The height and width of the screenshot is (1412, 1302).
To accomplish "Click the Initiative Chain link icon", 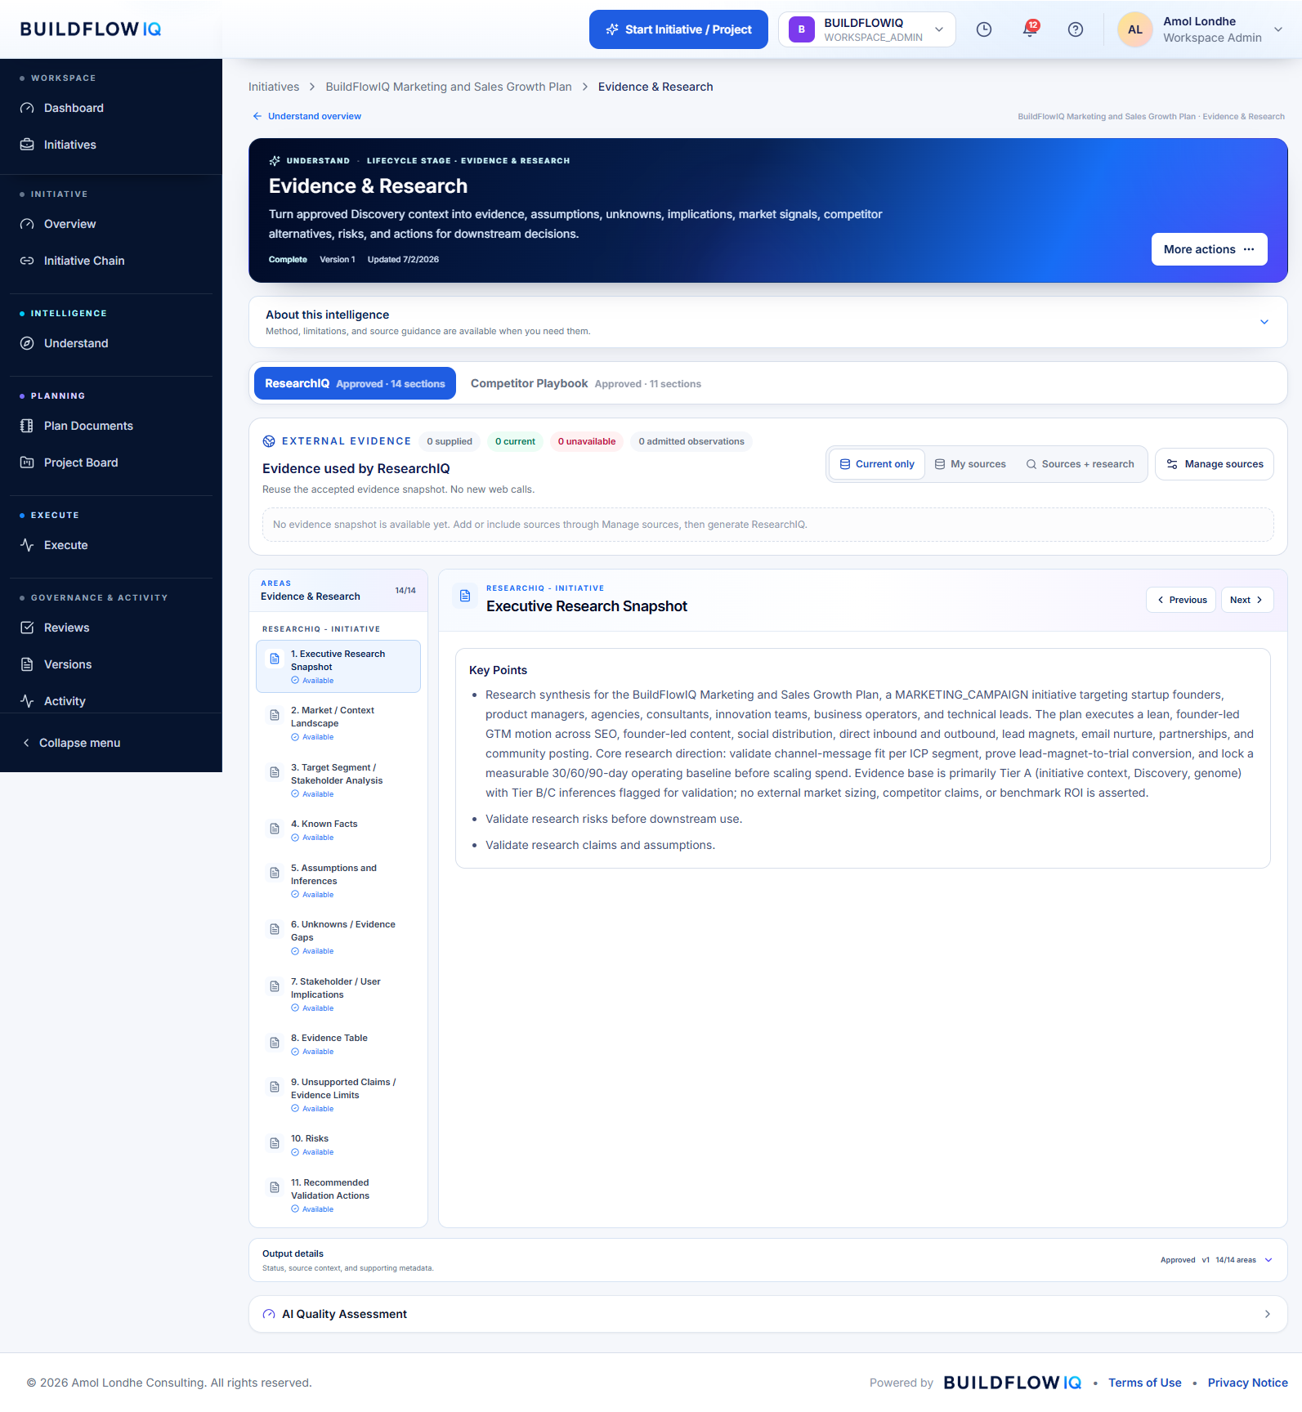I will (27, 261).
